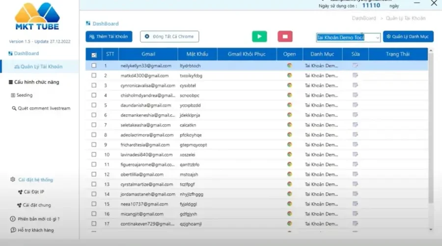
Task: Edit account in row 6 via Sửa icon
Action: coord(355,115)
